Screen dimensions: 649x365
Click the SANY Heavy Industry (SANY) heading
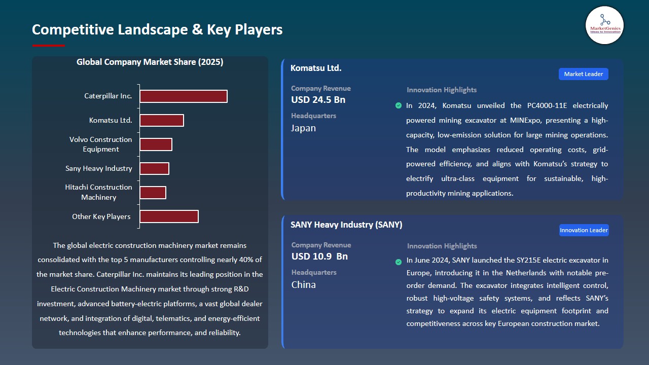click(x=346, y=225)
